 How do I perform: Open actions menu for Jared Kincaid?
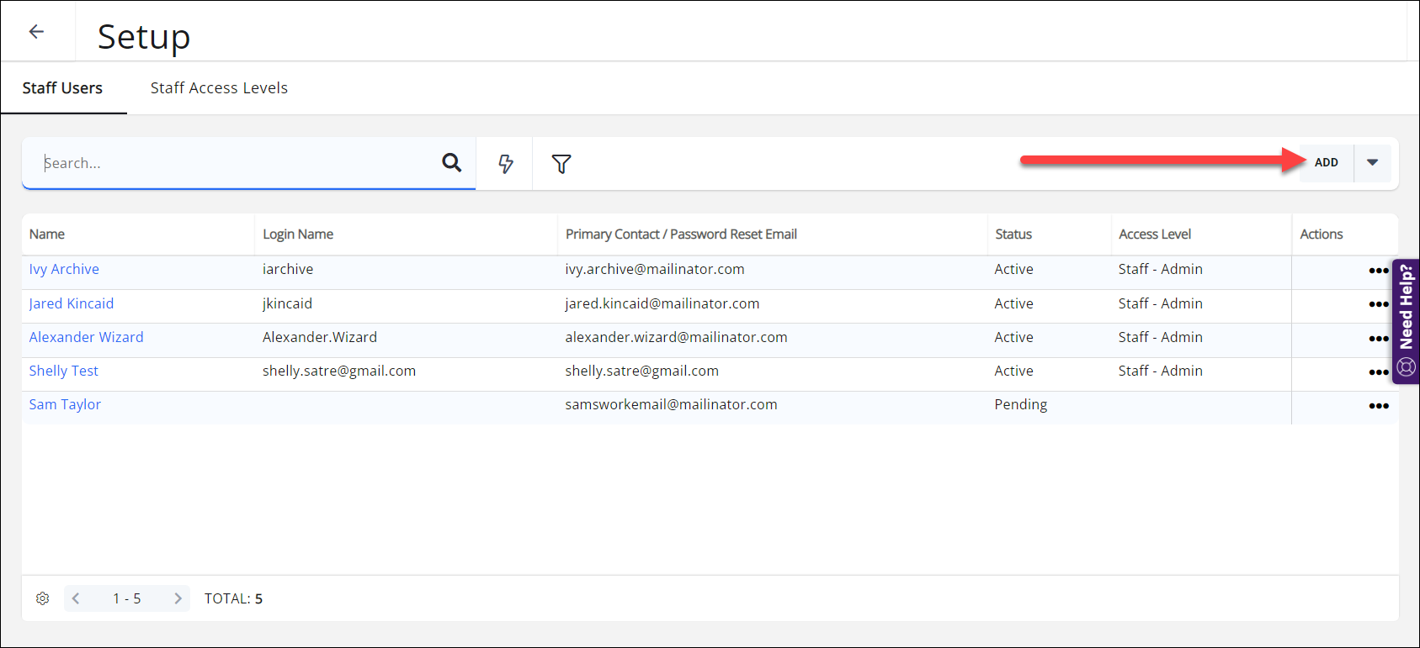pos(1379,304)
